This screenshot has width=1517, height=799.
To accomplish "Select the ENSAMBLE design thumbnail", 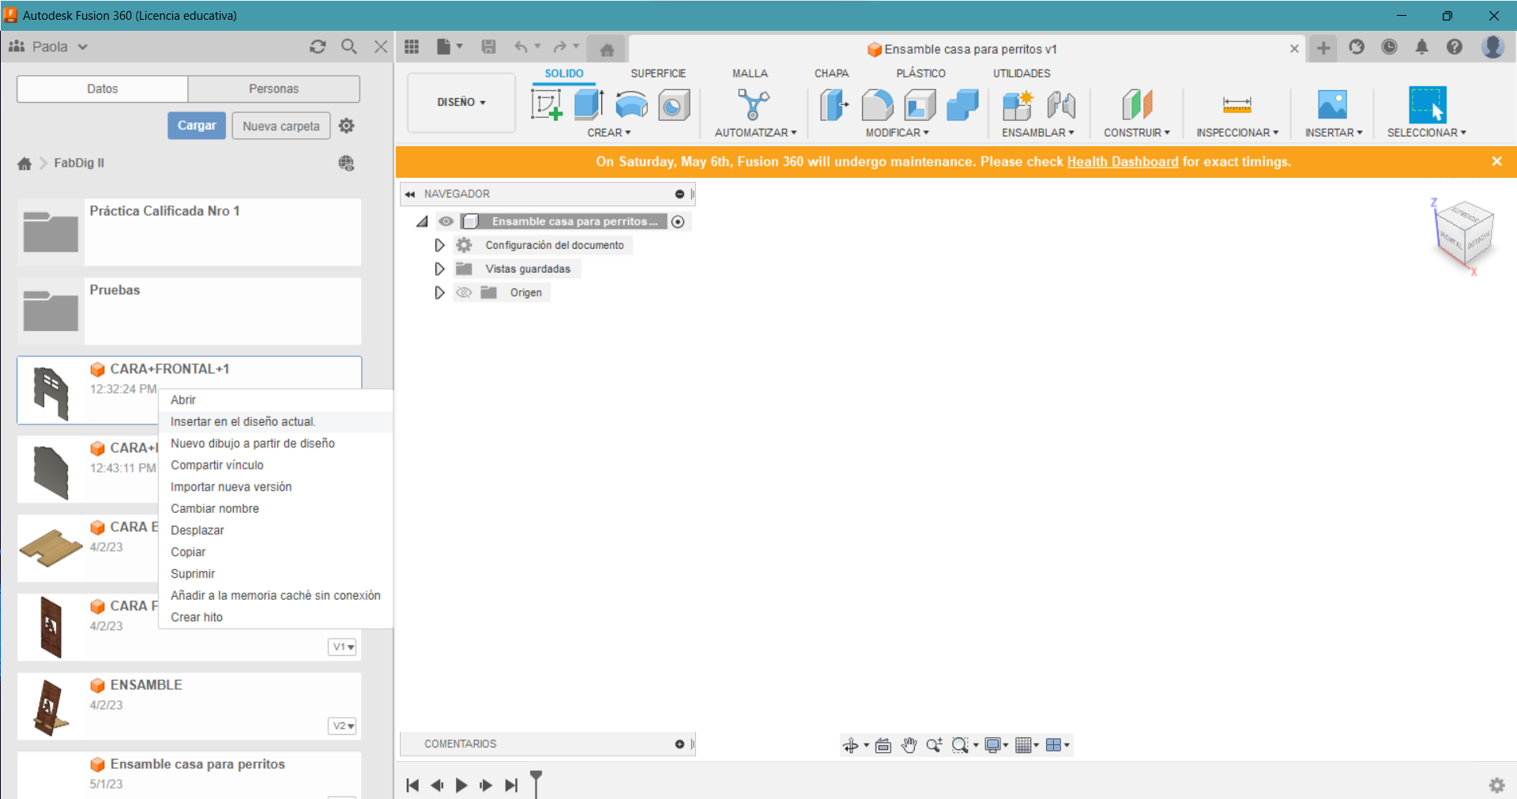I will point(51,707).
